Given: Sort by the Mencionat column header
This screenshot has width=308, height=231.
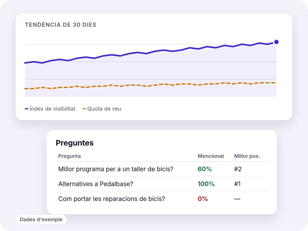Looking at the screenshot, I should click(x=211, y=156).
